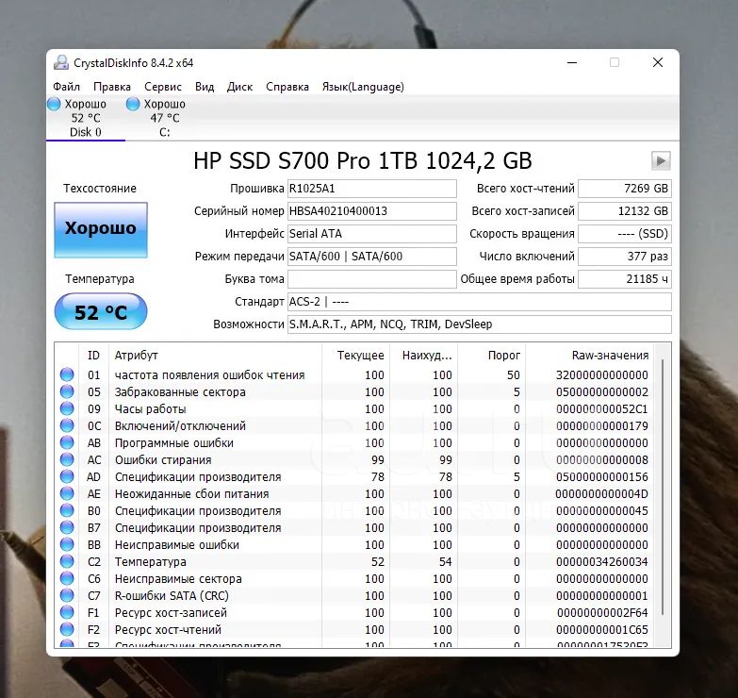Select the row 'R-ошибки SATA (CRC)'
Screen dimensions: 738x698
click(x=355, y=595)
